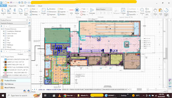Expand the Installation Materials folder

(x=4, y=31)
